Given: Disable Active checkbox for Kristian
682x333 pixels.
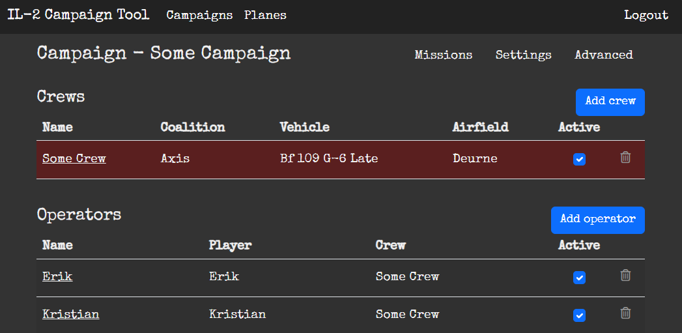Looking at the screenshot, I should click(579, 315).
